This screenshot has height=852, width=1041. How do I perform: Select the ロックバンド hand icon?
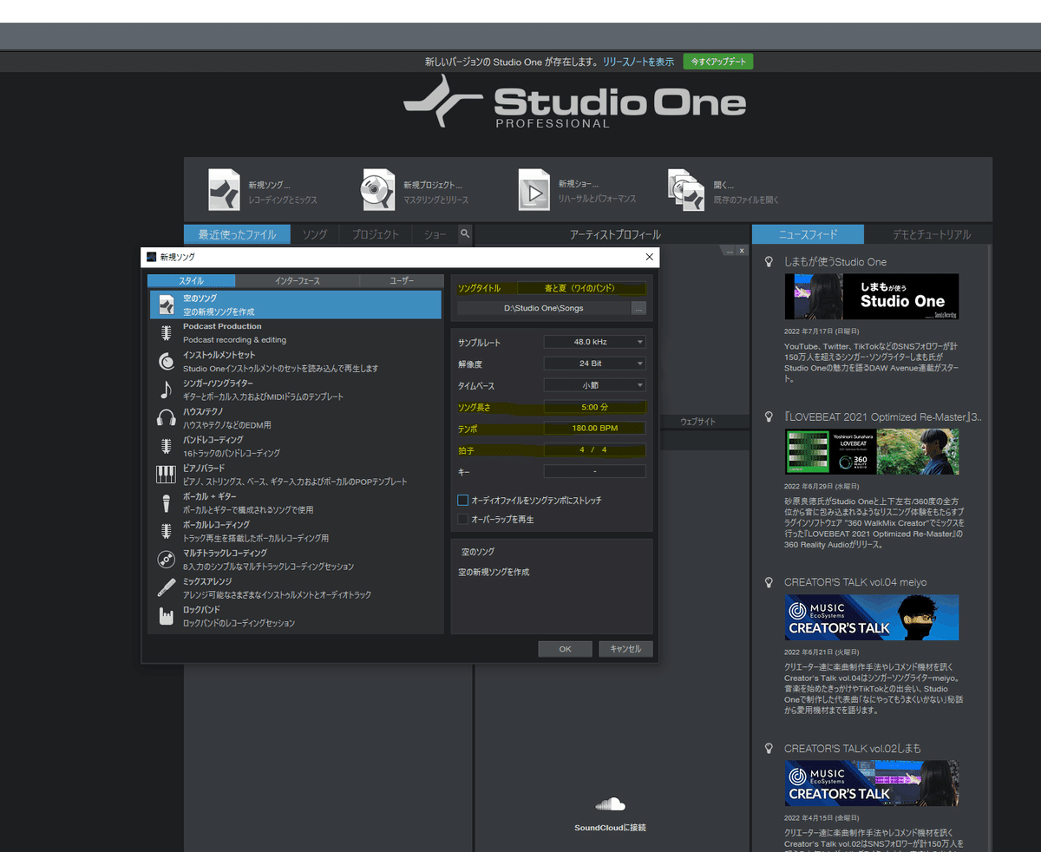167,616
